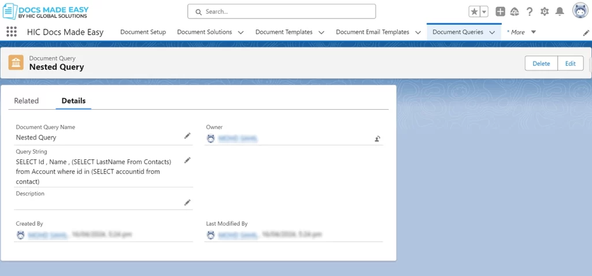The image size is (592, 276).
Task: Click the Created By avatar icon
Action: (21, 235)
